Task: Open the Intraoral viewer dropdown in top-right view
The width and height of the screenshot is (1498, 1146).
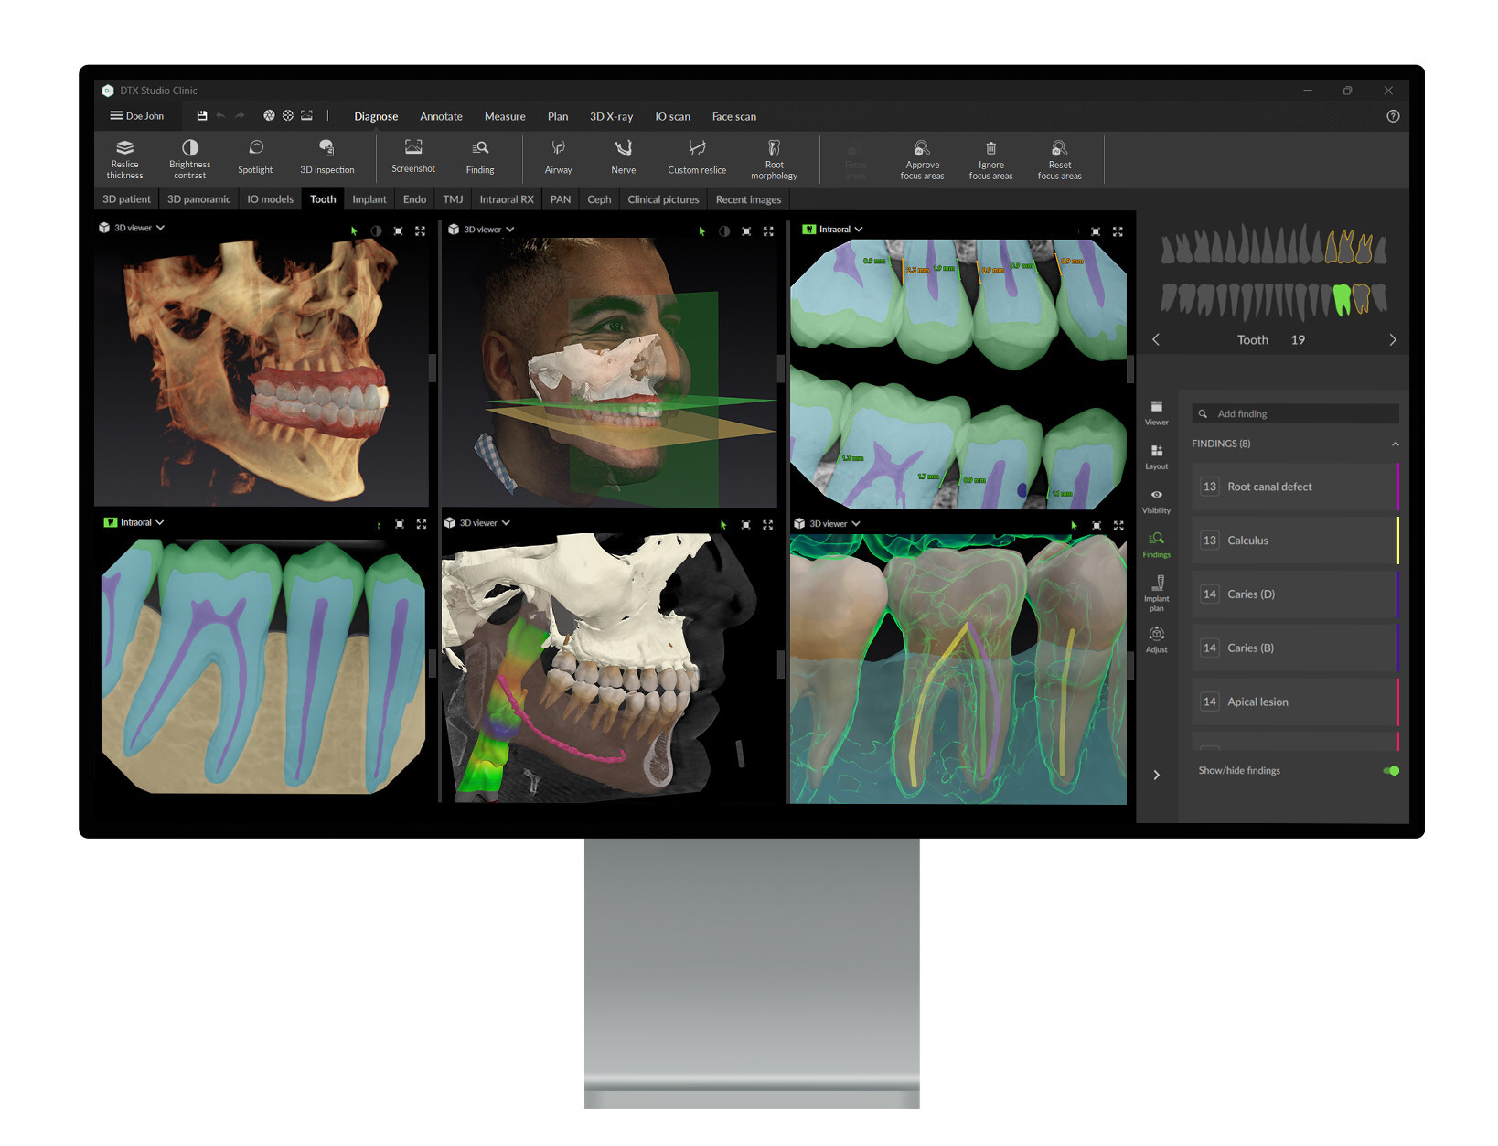Action: click(x=858, y=229)
